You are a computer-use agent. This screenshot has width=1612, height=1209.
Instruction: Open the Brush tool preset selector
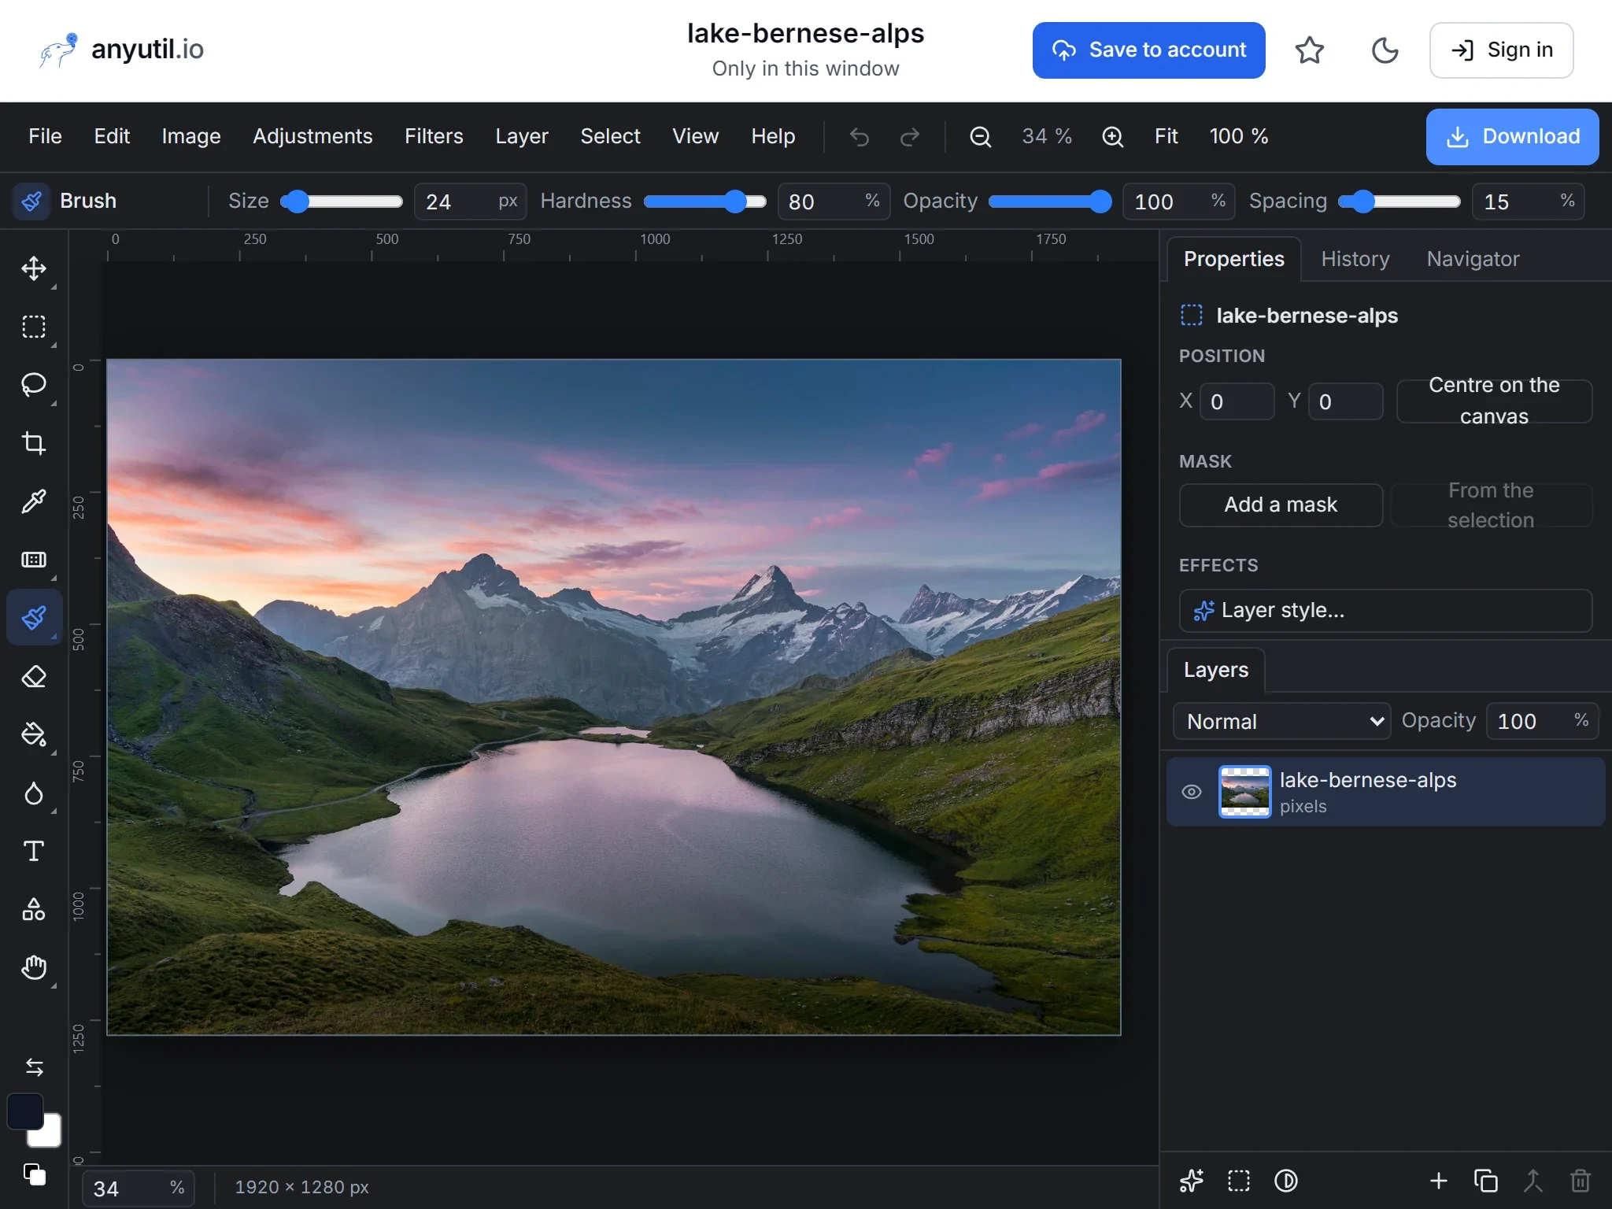point(31,201)
